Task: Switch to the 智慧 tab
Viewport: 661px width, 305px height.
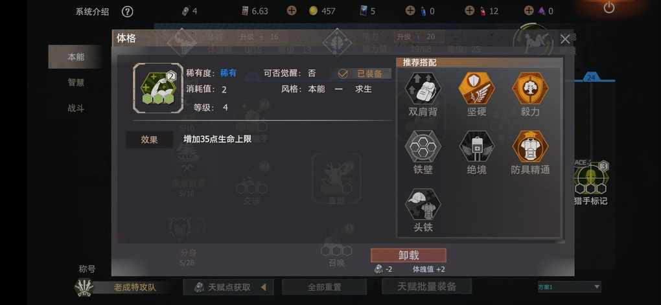Action: pyautogui.click(x=75, y=83)
